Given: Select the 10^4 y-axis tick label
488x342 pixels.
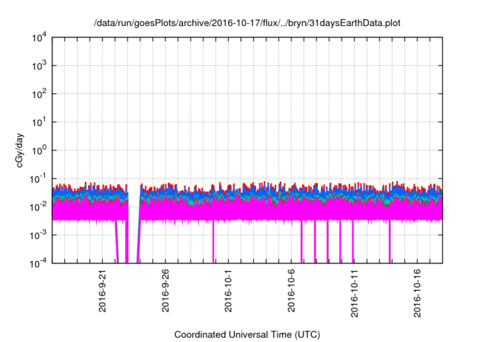Looking at the screenshot, I should coord(40,37).
